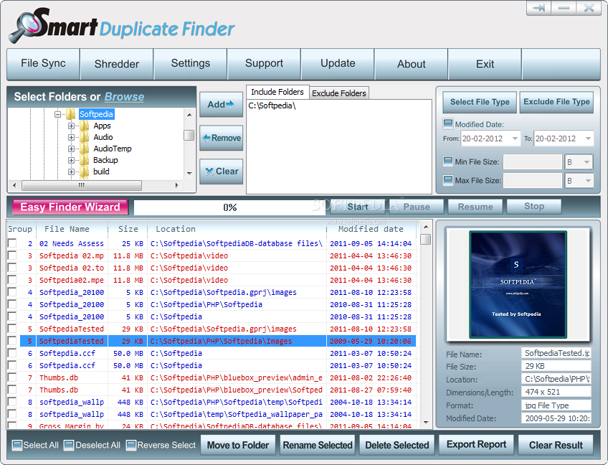Check the Select All checkbox

click(17, 445)
